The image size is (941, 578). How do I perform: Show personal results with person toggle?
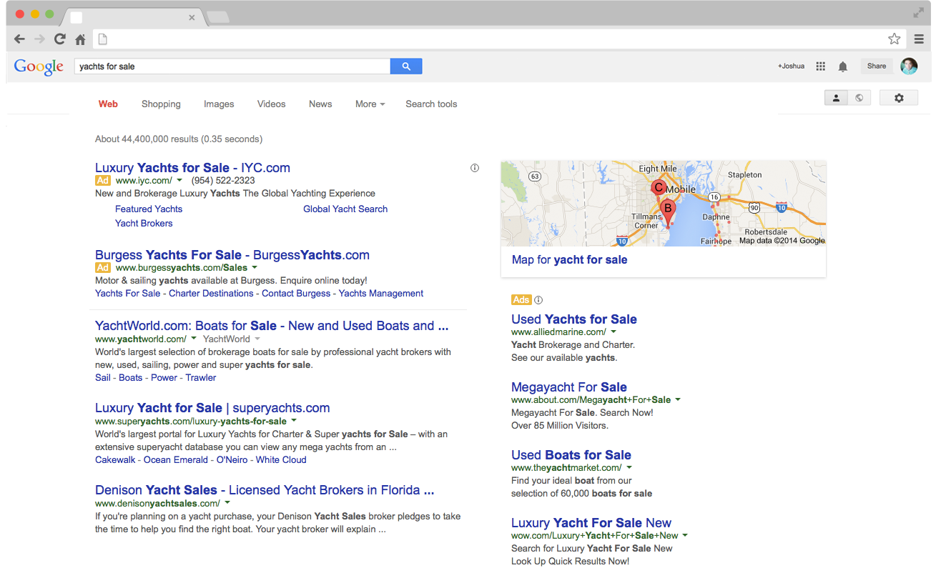click(x=836, y=98)
